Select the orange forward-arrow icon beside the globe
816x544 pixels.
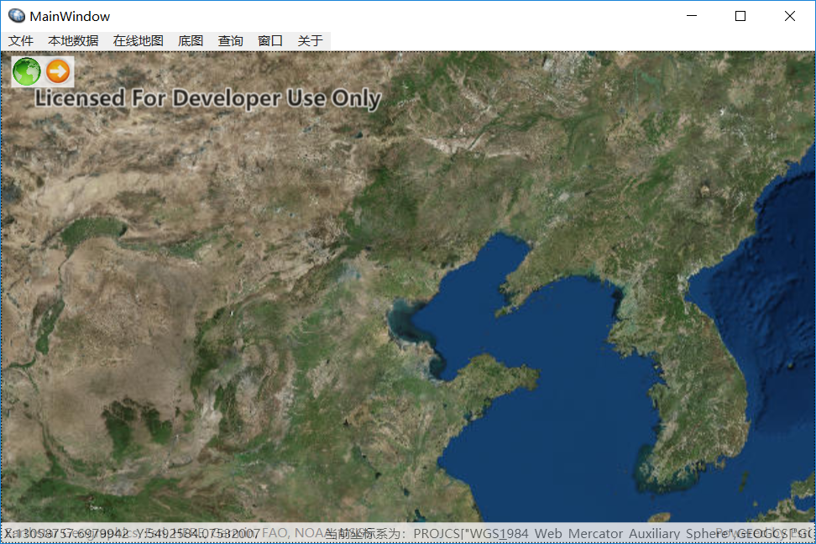[56, 71]
